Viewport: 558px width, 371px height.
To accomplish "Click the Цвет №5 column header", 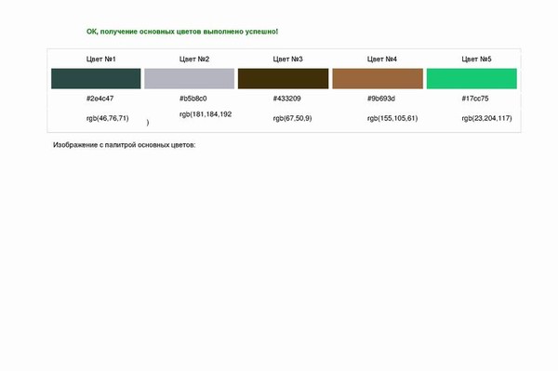I will (476, 60).
